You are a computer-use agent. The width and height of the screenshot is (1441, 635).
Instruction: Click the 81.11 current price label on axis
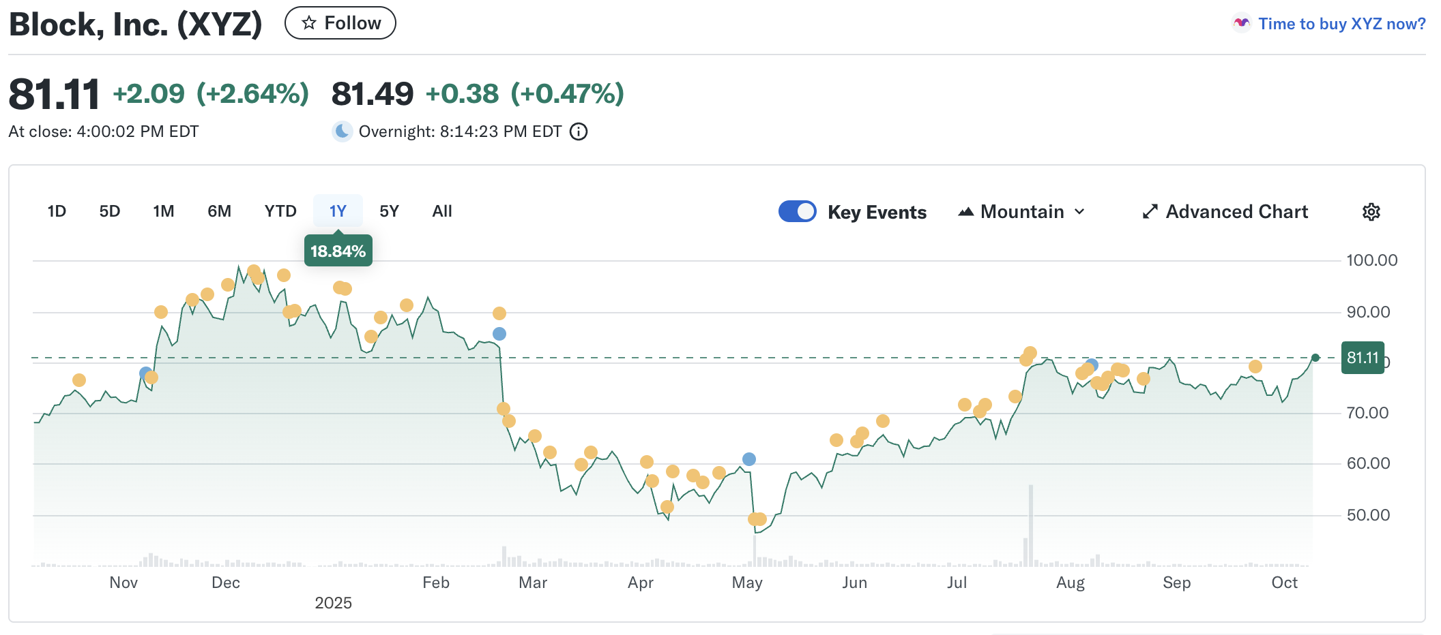point(1362,358)
